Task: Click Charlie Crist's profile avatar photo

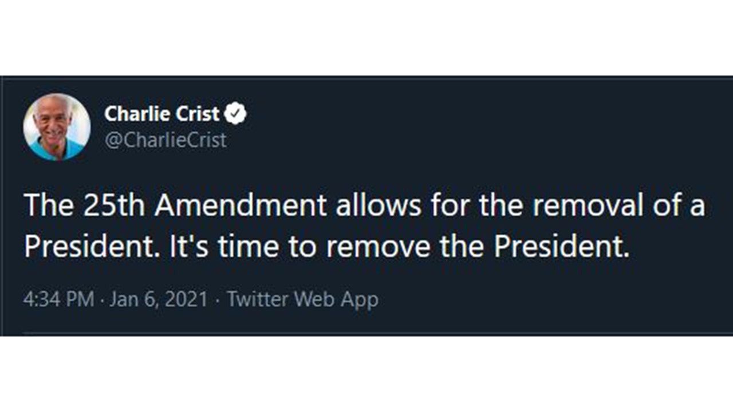Action: tap(57, 127)
